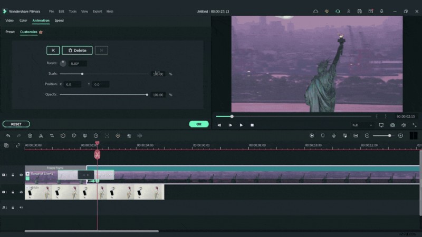
Task: Select the crop tool in timeline toolbar
Action: pyautogui.click(x=52, y=135)
